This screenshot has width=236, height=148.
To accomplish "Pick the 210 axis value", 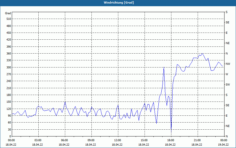I will [x=9, y=88].
